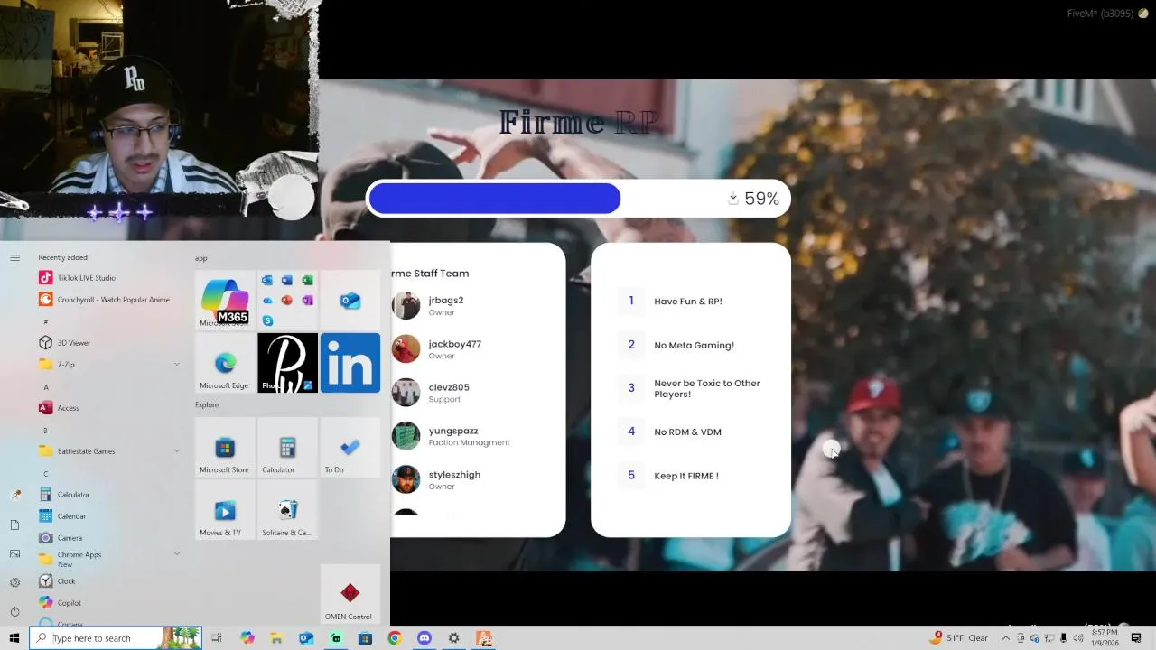The width and height of the screenshot is (1156, 650).
Task: Click rule 'Keep It FIRME !'
Action: [686, 476]
